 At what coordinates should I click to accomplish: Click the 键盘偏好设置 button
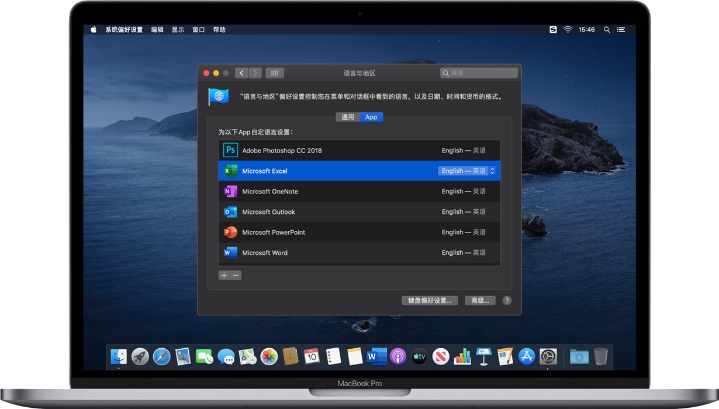pyautogui.click(x=430, y=300)
